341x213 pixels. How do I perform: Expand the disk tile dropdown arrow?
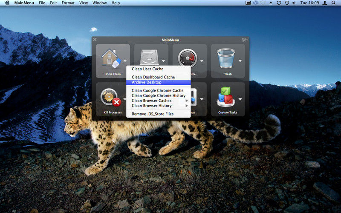click(x=163, y=61)
